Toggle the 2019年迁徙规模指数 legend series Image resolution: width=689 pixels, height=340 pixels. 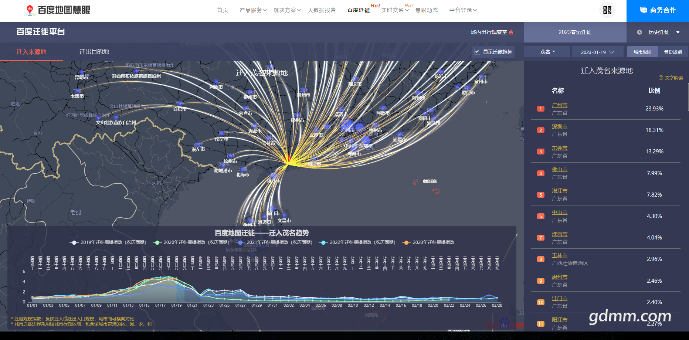click(x=108, y=242)
